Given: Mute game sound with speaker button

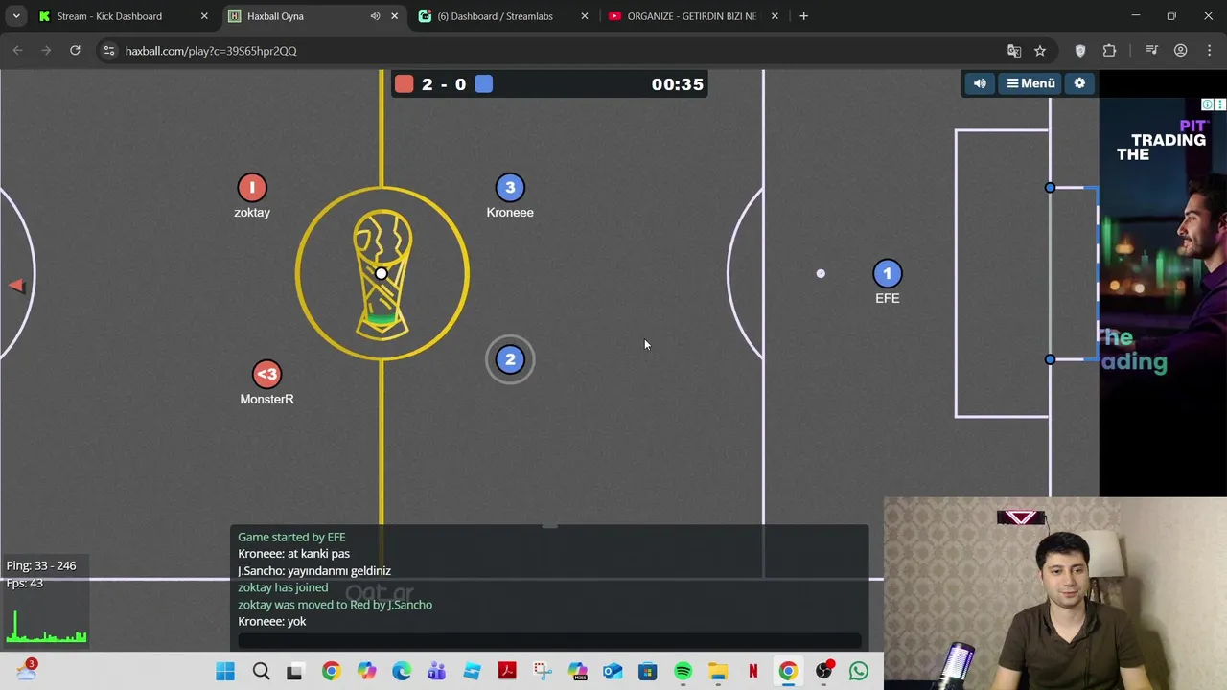Looking at the screenshot, I should (980, 83).
